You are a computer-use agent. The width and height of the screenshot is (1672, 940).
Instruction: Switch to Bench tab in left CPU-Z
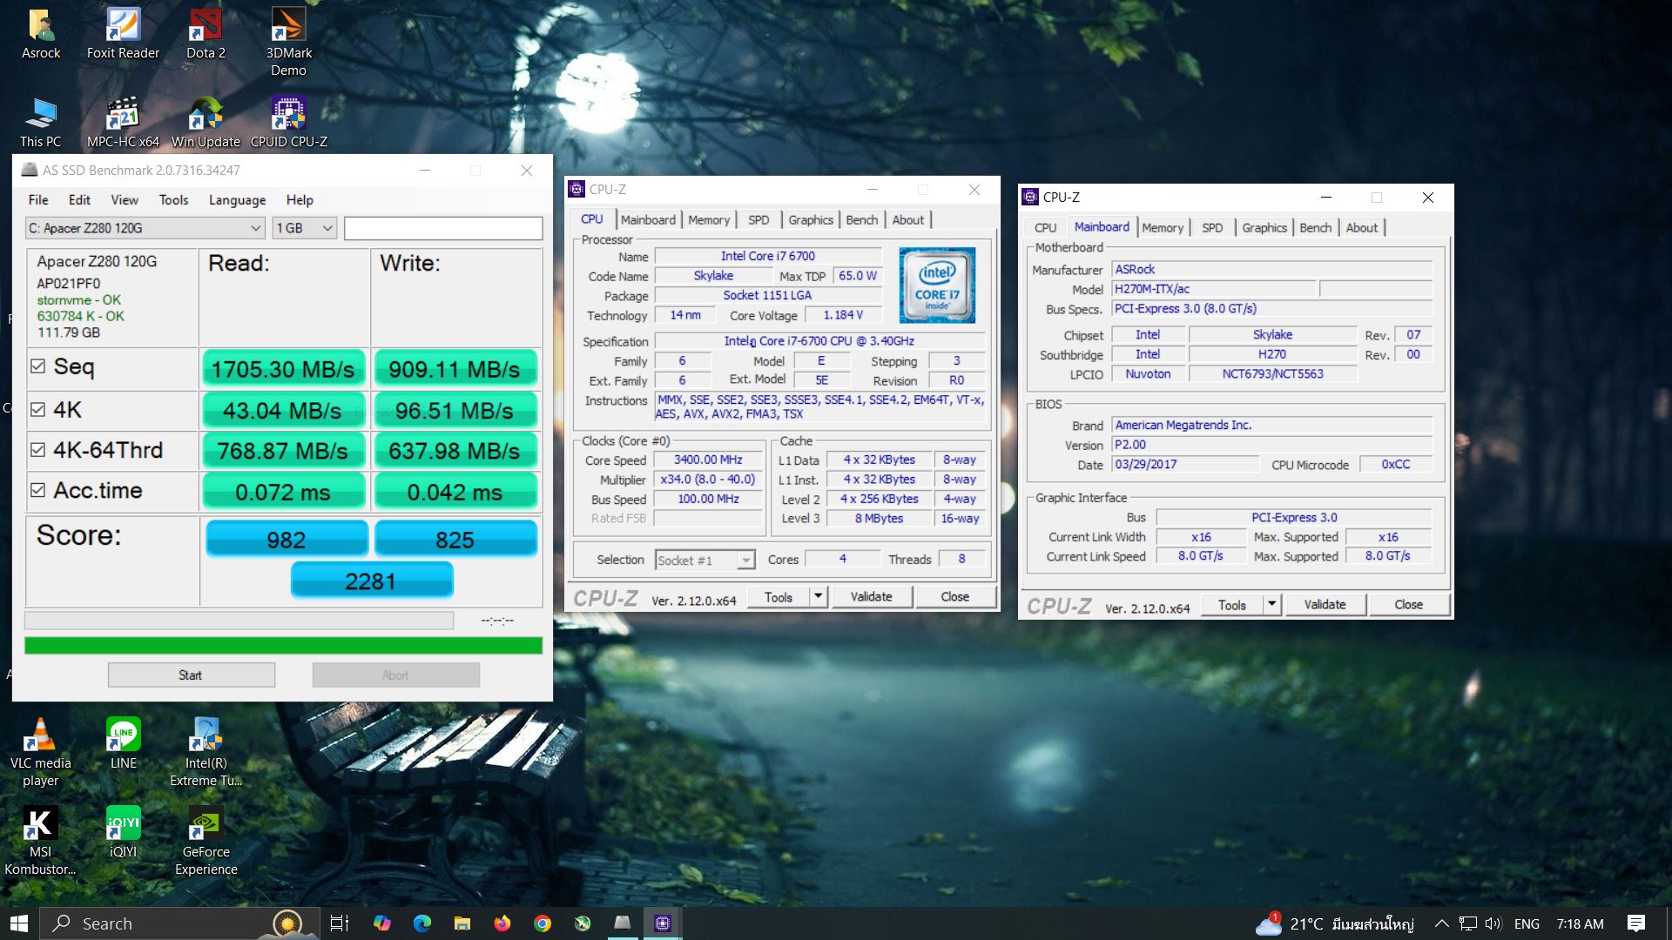pos(862,220)
